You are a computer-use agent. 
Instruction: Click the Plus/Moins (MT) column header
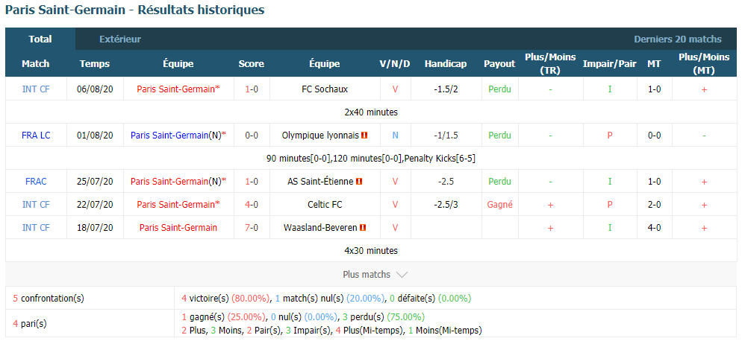click(704, 63)
